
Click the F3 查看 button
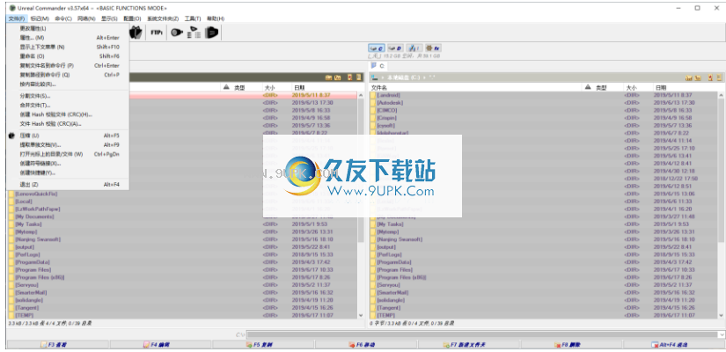(x=58, y=345)
